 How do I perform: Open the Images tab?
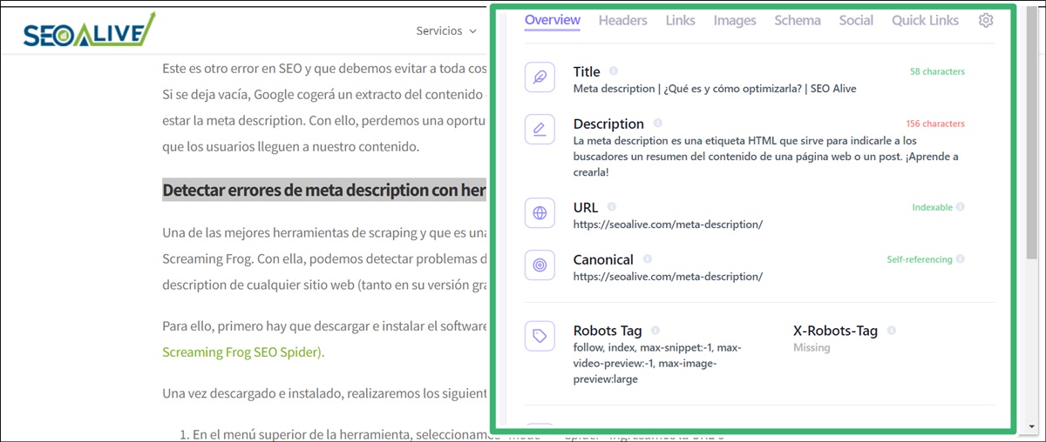(x=735, y=20)
